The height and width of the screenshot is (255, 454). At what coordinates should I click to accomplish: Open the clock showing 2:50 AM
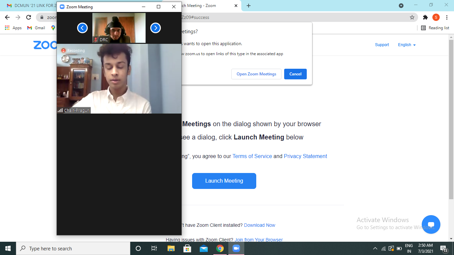425,248
